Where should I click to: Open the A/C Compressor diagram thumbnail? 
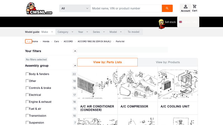(137, 84)
